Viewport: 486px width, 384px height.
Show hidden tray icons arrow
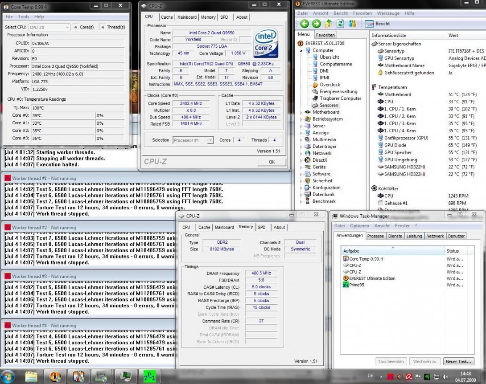[x=381, y=377]
